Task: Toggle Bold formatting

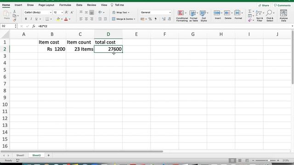Action: click(x=26, y=19)
